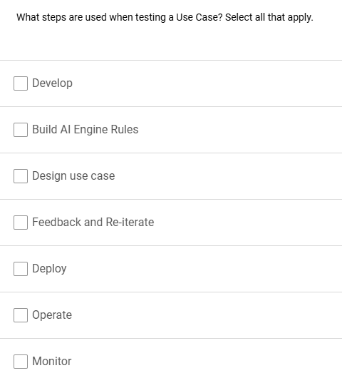Click blank area of the Deploy option row
Image resolution: width=342 pixels, height=383 pixels.
[x=202, y=269]
